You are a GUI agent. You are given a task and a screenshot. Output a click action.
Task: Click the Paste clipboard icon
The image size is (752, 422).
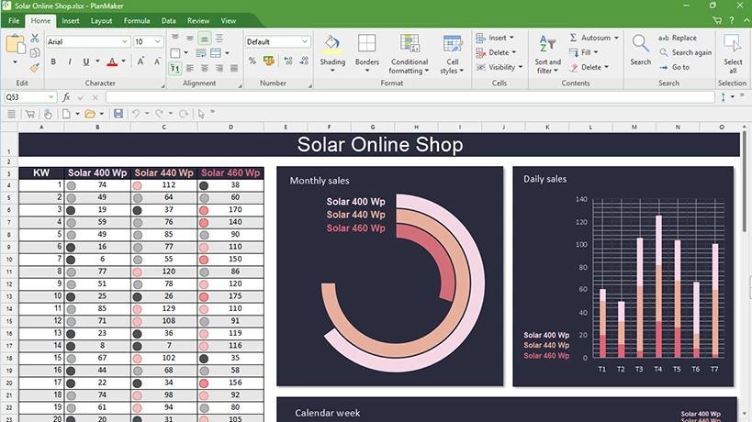pos(15,44)
